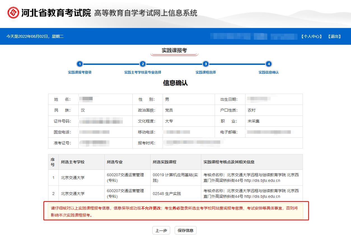
Task: Click the 性别 value 男
Action: click(x=167, y=99)
